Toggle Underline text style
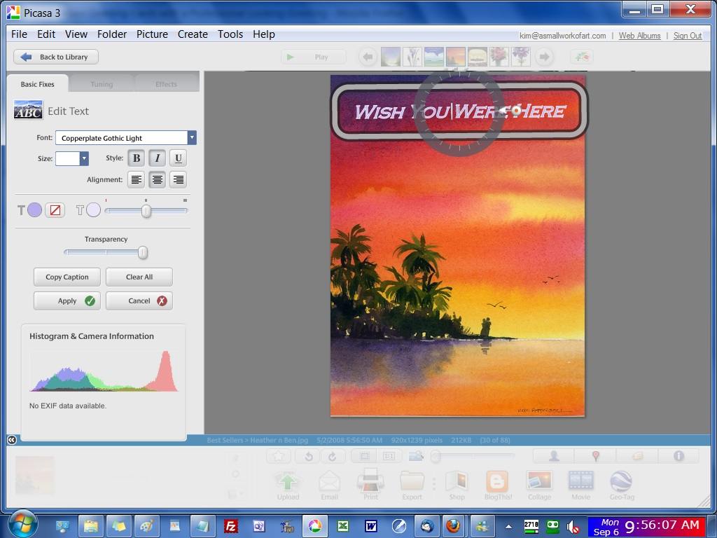Screen dimensions: 717x538 pyautogui.click(x=179, y=158)
